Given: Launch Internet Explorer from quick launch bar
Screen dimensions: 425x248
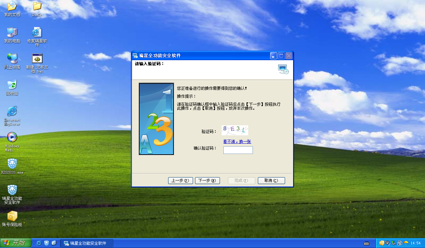Looking at the screenshot, I should [x=39, y=243].
